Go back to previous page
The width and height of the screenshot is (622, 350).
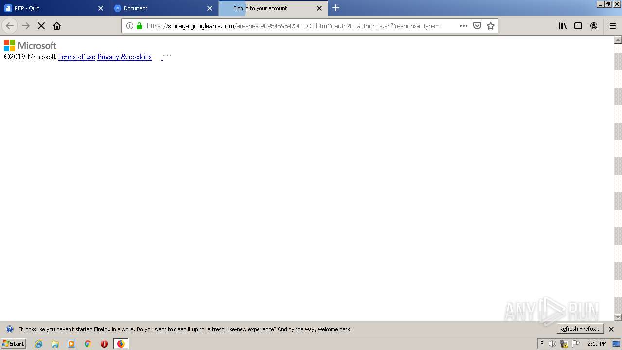click(x=10, y=26)
